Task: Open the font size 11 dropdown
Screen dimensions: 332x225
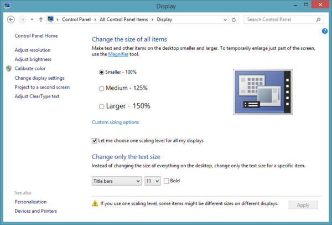Action: click(153, 181)
